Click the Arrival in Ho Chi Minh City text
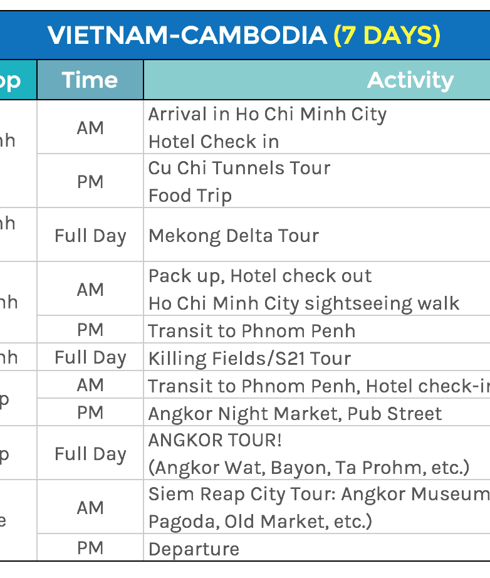Screen dimensions: 490x578 click(267, 114)
